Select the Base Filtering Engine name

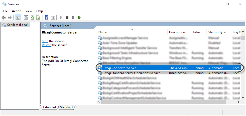pos(117,58)
